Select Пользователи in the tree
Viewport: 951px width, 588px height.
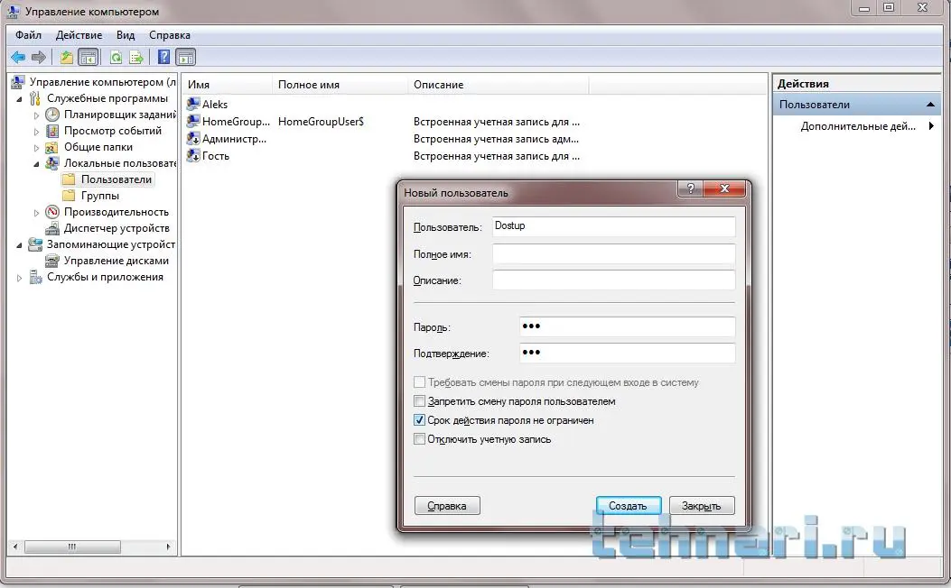(116, 179)
